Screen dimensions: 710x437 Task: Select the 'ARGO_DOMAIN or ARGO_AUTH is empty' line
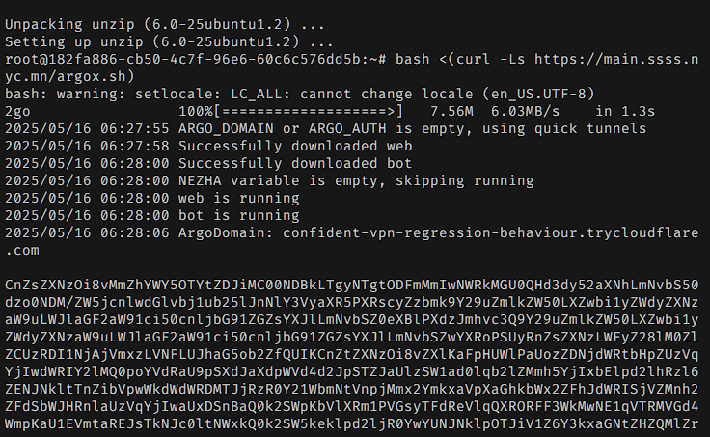325,128
